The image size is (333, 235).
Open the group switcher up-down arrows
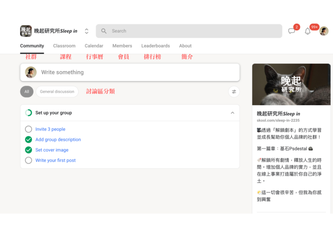[x=86, y=31]
